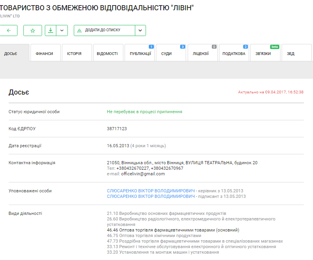Switch to the Історія tab
Screen dimensions: 313x260
click(74, 53)
